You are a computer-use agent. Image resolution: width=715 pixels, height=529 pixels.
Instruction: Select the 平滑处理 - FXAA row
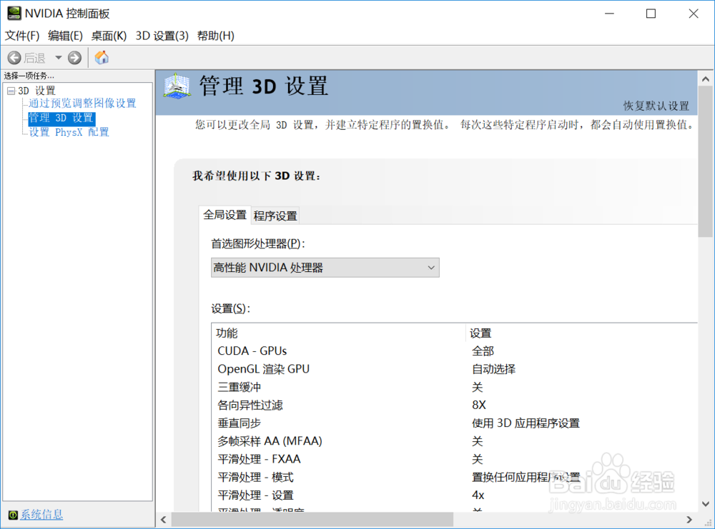[455, 459]
